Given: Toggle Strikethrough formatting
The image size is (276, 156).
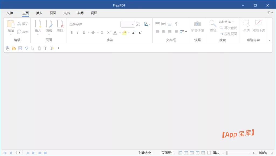Looking at the screenshot, I should [x=93, y=32].
